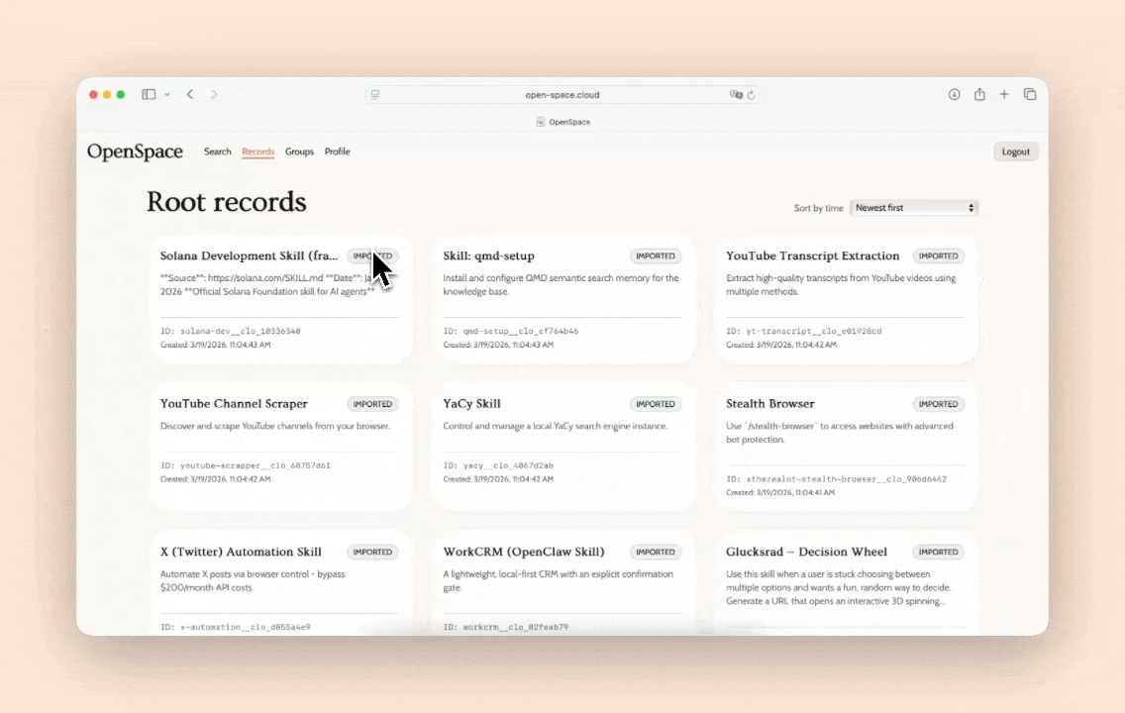Toggle the Safari sidebar icon
This screenshot has width=1125, height=713.
point(149,95)
